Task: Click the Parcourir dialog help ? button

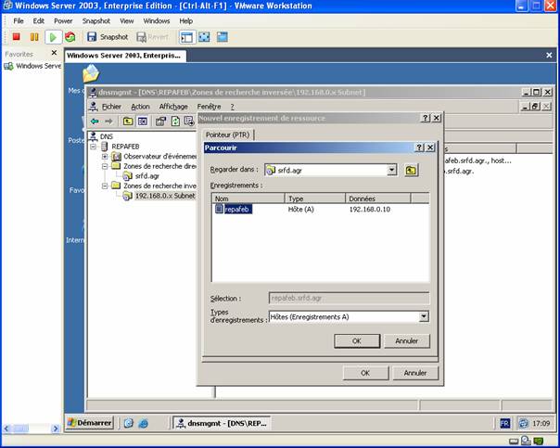Action: coord(419,147)
